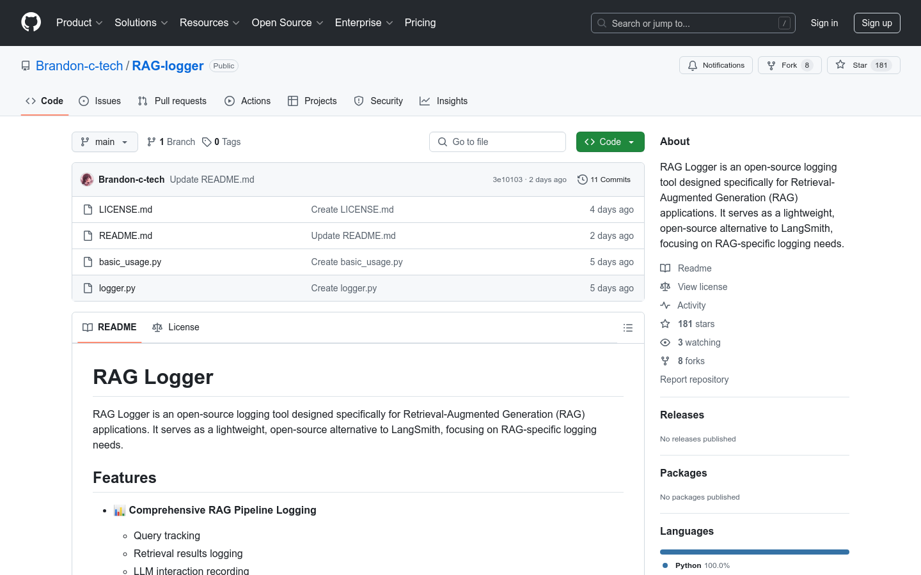Expand the Enterprise menu

click(363, 22)
